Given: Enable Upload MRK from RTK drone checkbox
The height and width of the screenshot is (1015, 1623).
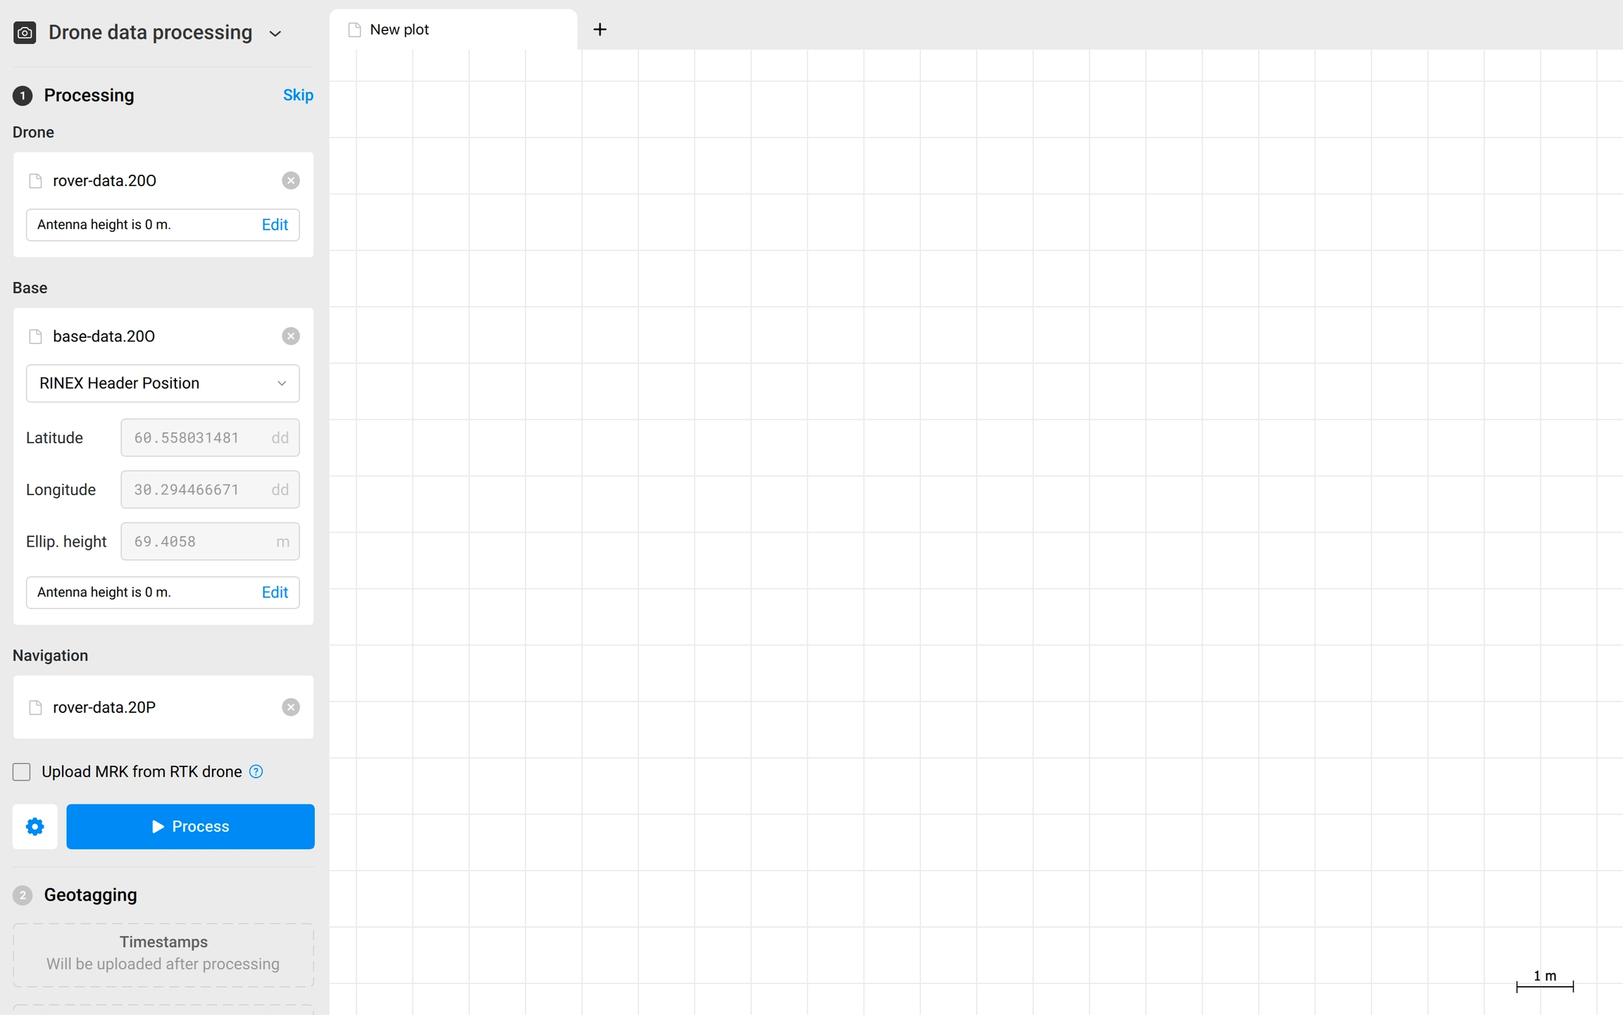Looking at the screenshot, I should coord(22,772).
